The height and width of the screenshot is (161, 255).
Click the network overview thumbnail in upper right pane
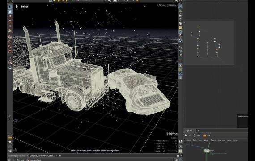(209, 43)
